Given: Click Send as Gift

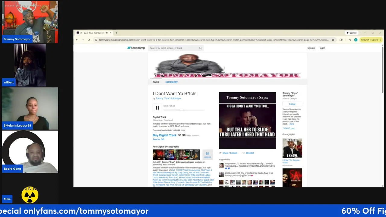Looking at the screenshot, I should (159, 139).
